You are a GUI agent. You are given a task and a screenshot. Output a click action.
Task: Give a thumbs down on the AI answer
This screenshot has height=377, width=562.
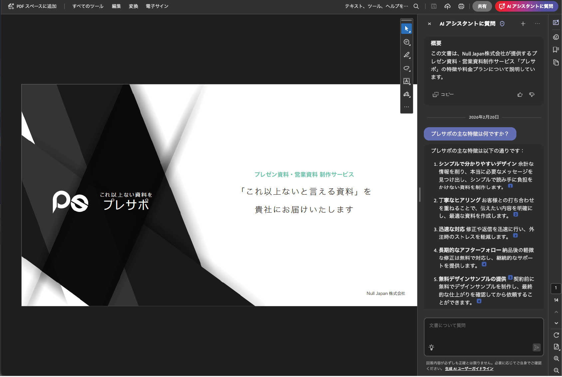click(x=532, y=95)
